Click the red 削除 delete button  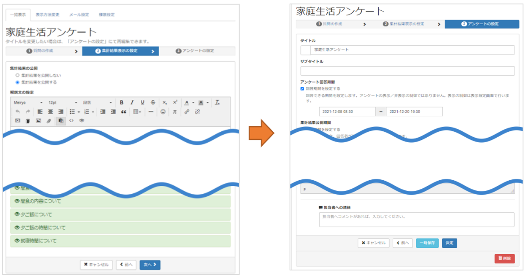pyautogui.click(x=505, y=258)
